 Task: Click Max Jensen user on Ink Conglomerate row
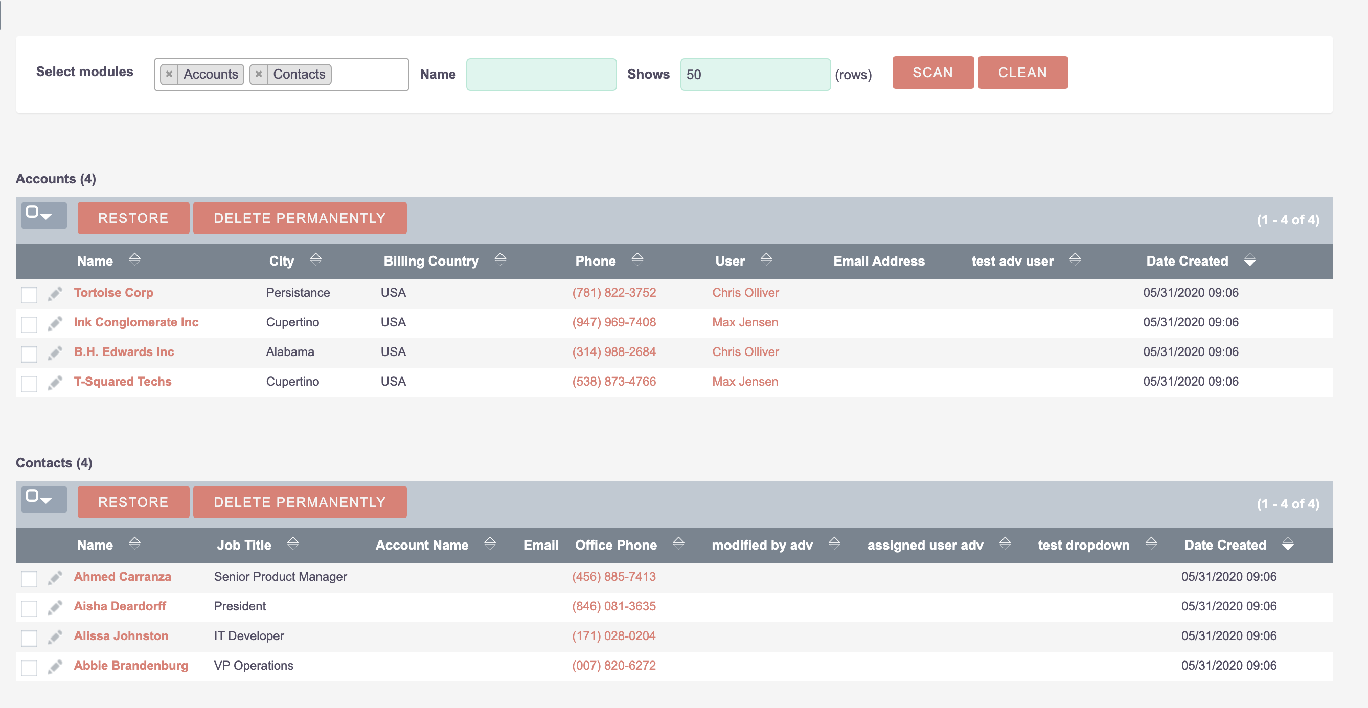[744, 322]
